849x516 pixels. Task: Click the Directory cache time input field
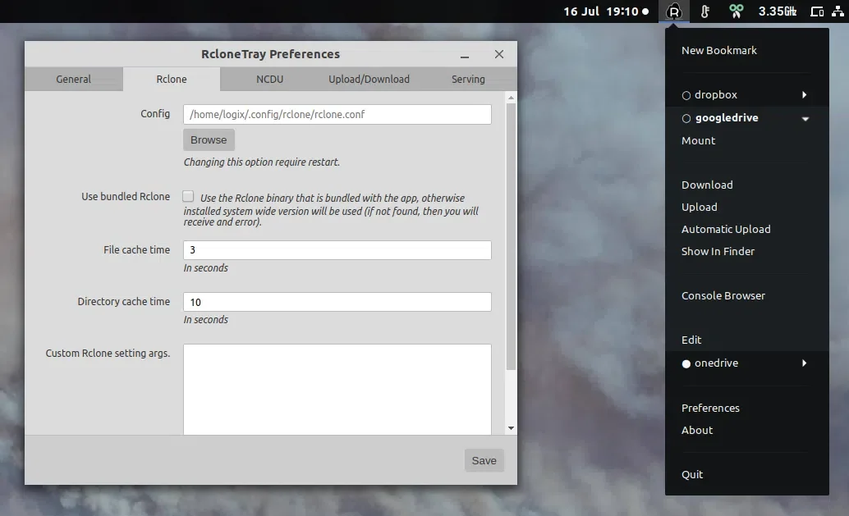click(x=337, y=302)
